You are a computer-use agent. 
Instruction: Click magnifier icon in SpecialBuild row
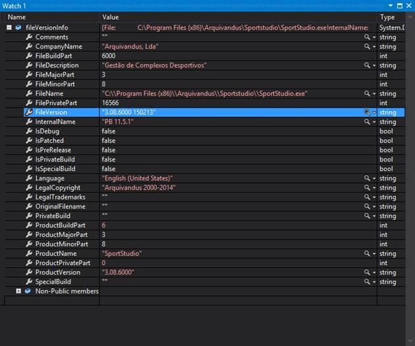point(367,282)
